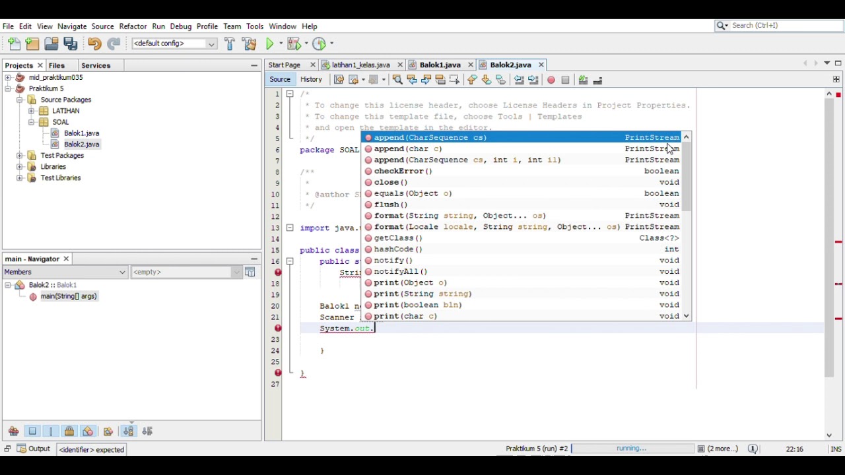845x475 pixels.
Task: Toggle Show Fields filter in Navigator
Action: point(32,431)
